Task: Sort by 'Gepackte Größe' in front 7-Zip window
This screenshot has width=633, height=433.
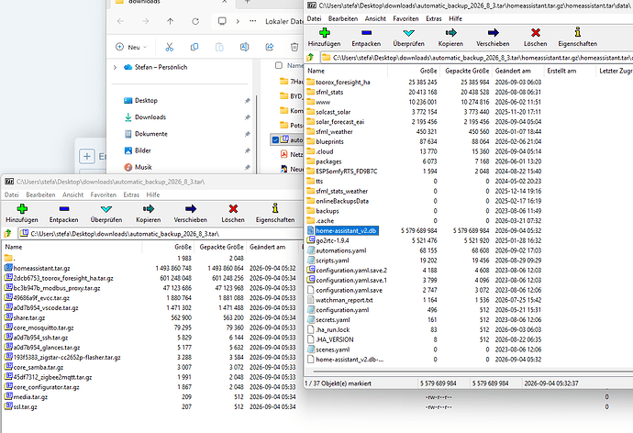Action: click(466, 71)
